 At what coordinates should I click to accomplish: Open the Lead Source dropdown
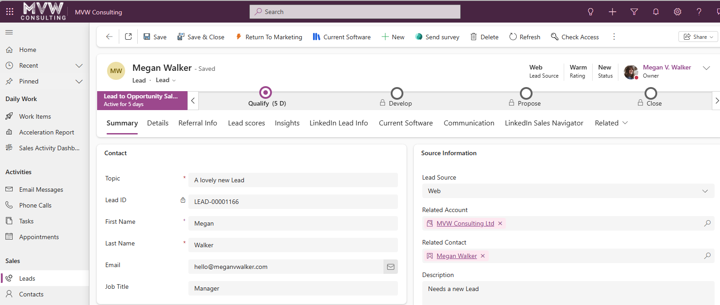568,191
